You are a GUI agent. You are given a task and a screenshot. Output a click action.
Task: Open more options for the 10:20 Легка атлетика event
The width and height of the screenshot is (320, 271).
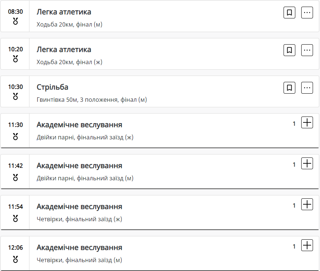point(307,50)
